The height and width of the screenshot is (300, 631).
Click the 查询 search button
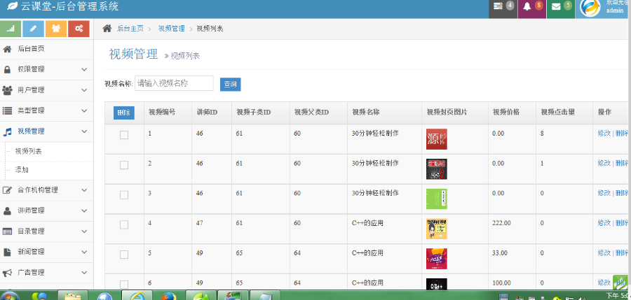(230, 84)
